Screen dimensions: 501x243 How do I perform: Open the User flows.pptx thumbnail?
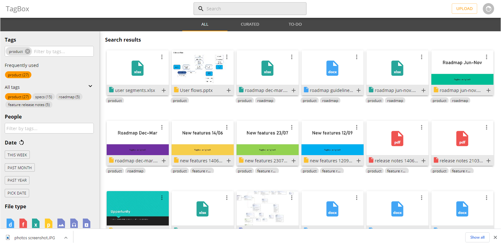pyautogui.click(x=203, y=68)
